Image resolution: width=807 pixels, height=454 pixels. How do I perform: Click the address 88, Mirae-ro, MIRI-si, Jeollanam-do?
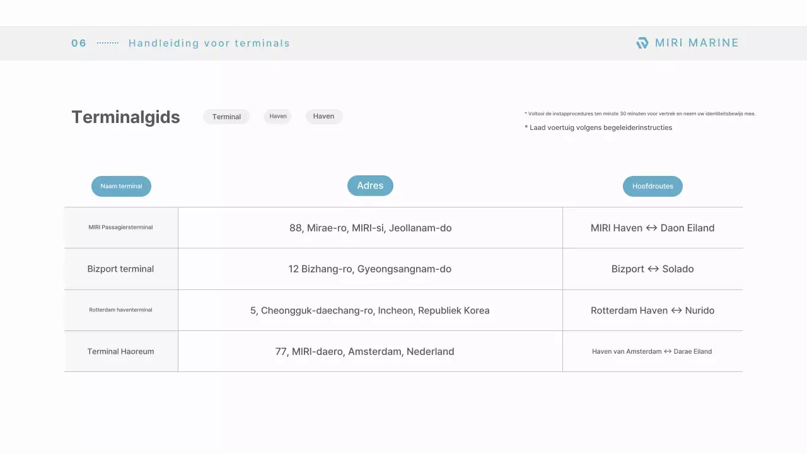tap(370, 228)
